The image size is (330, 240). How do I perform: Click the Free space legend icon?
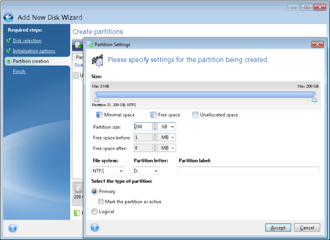[x=153, y=115]
